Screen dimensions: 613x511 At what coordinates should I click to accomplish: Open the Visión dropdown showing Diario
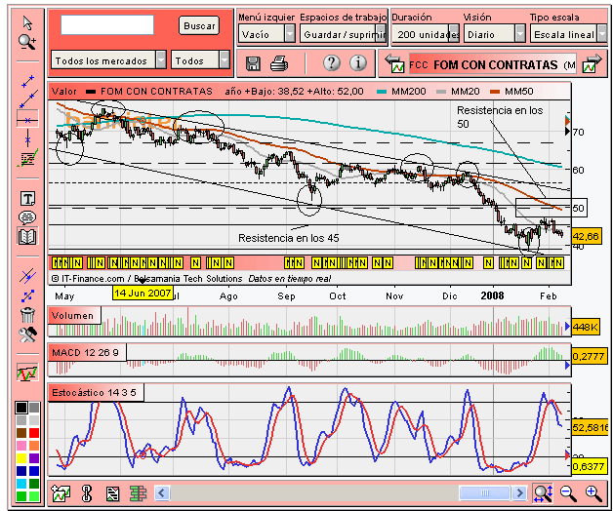click(495, 34)
